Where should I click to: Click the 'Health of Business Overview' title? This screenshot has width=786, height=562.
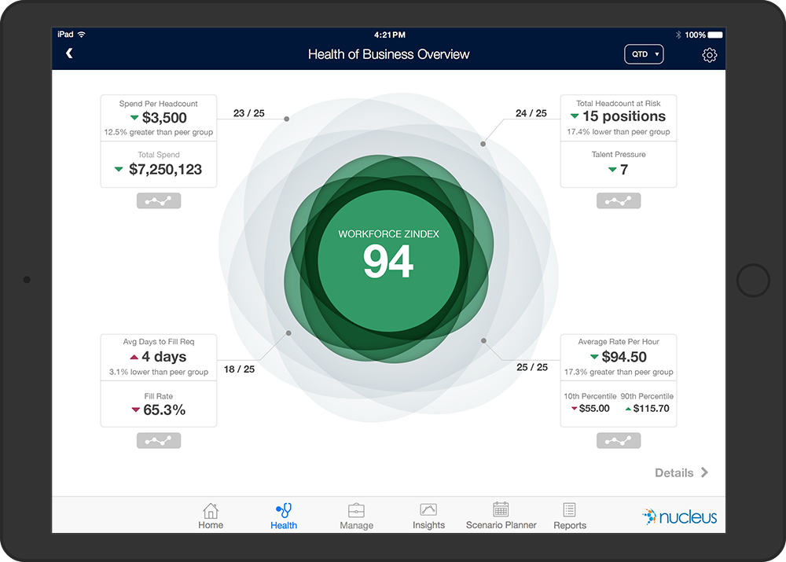(x=388, y=54)
